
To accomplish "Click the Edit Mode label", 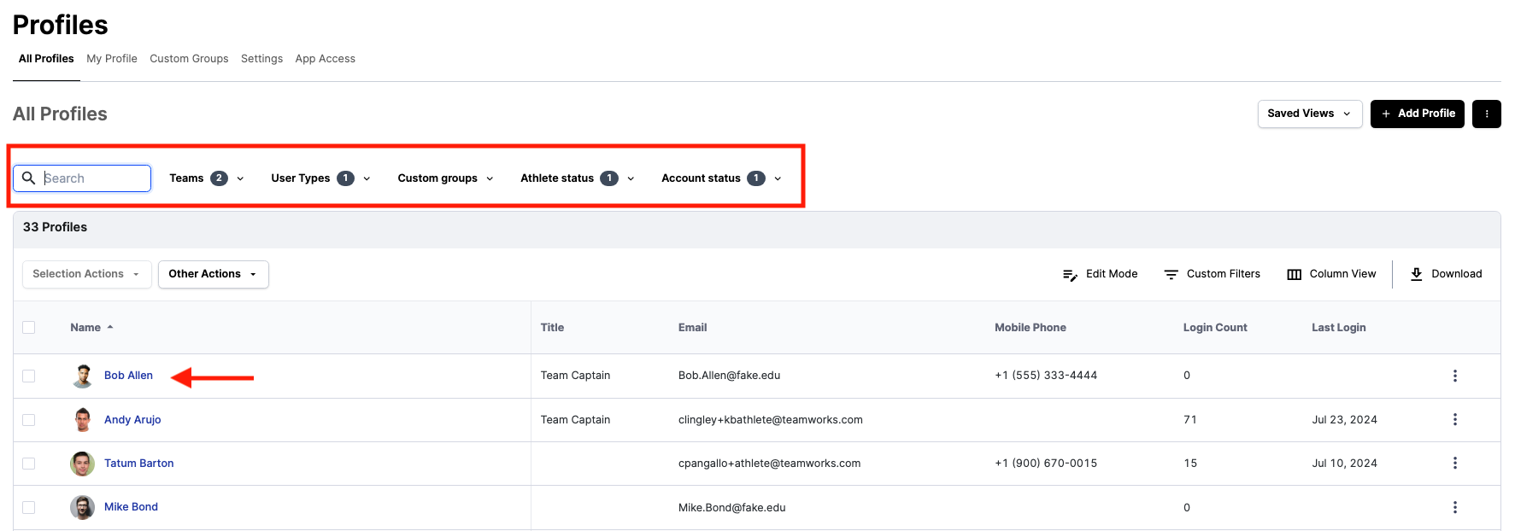I will [x=1112, y=274].
